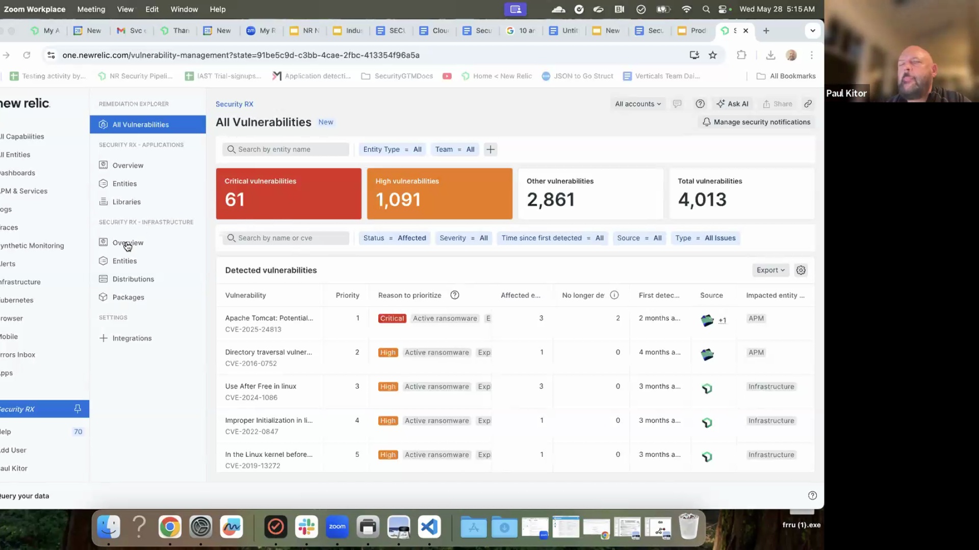
Task: Open Libraries in the sidebar
Action: click(x=126, y=202)
